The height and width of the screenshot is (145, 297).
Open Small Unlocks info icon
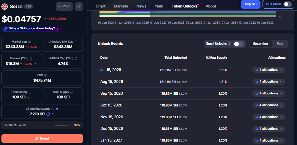click(x=229, y=44)
